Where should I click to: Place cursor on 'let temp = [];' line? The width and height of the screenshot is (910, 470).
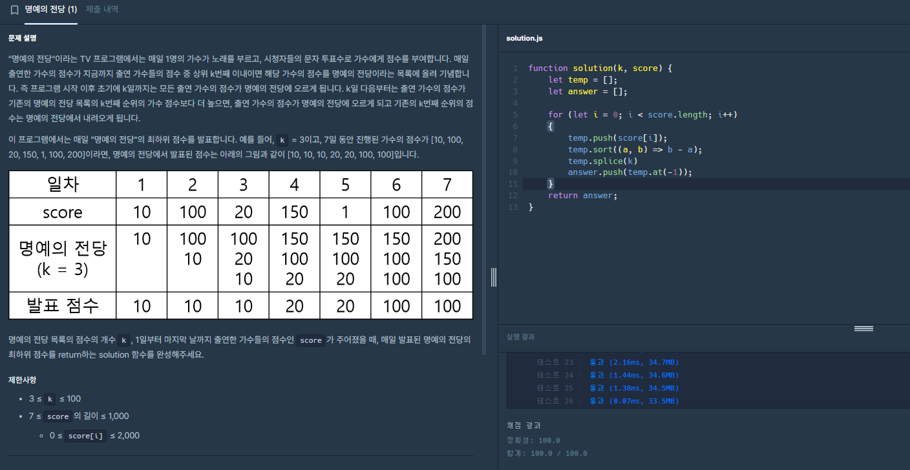point(583,79)
